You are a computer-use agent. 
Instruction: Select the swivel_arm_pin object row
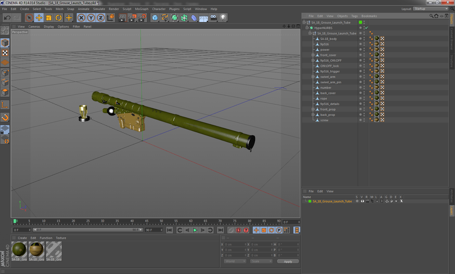[330, 82]
